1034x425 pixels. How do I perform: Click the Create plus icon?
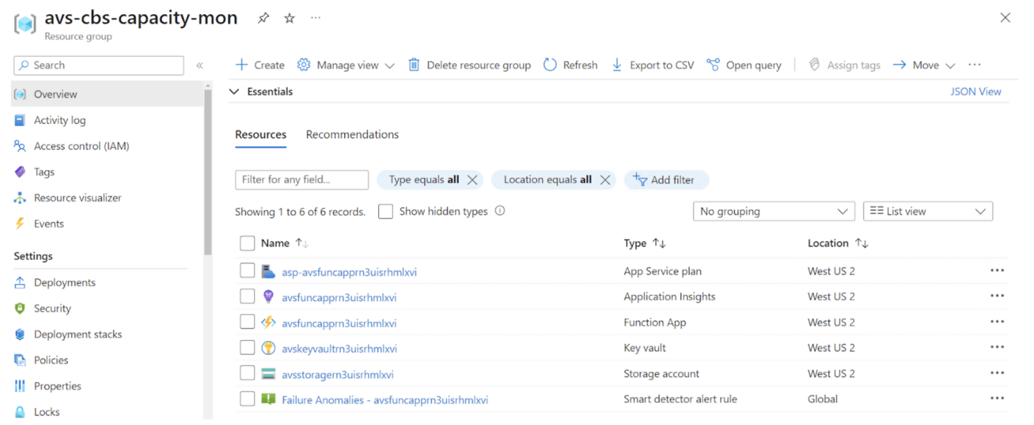coord(242,65)
